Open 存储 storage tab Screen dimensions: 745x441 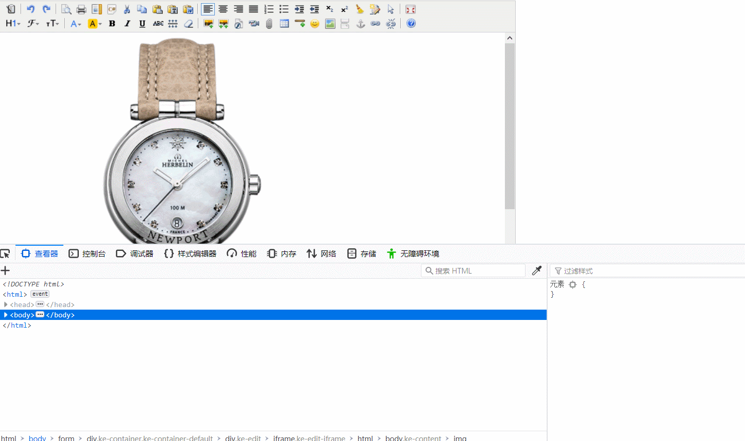tap(362, 253)
